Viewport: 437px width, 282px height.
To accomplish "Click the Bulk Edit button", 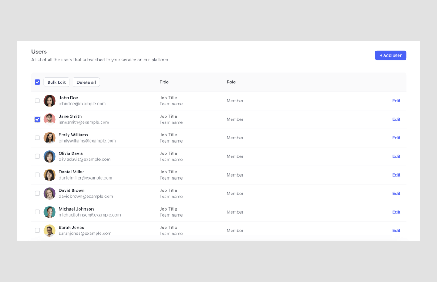I will (56, 82).
